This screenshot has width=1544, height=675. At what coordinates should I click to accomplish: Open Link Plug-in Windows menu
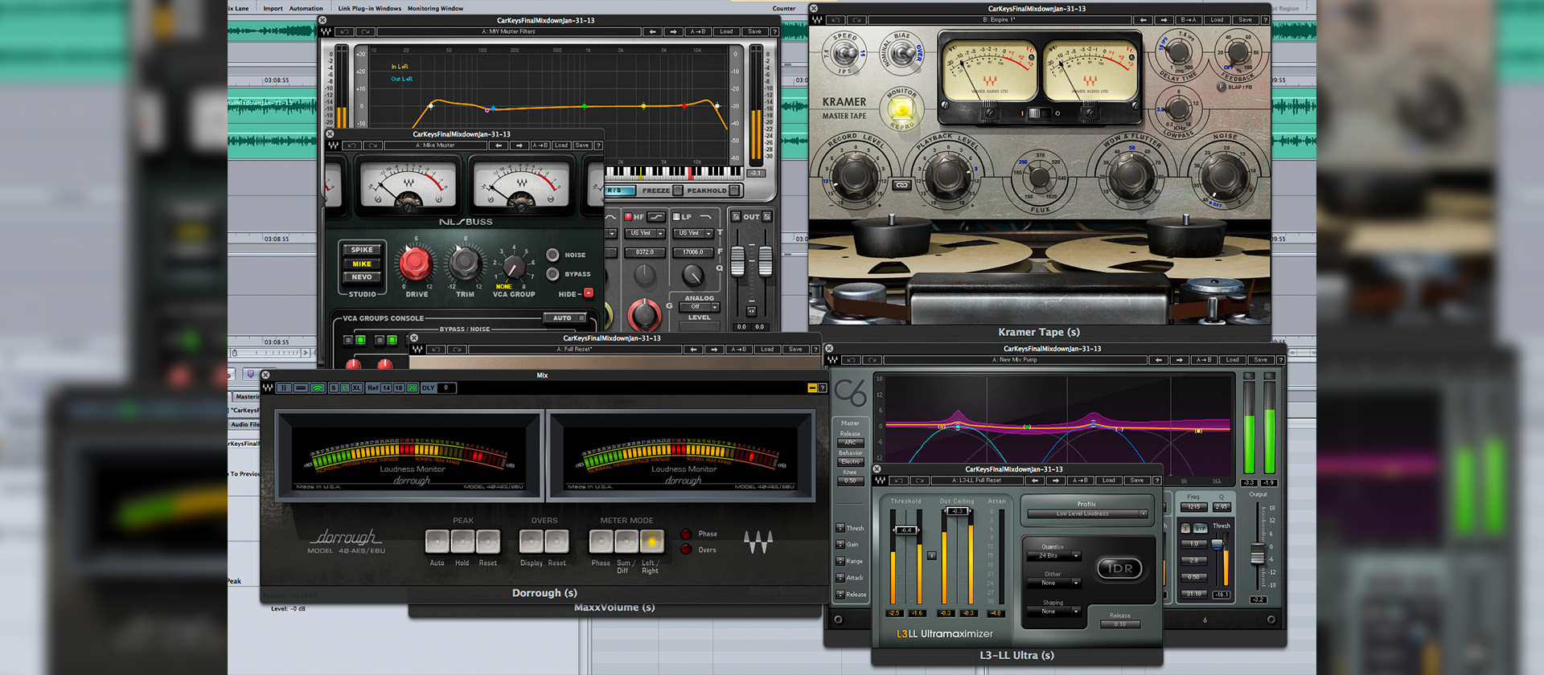coord(369,8)
